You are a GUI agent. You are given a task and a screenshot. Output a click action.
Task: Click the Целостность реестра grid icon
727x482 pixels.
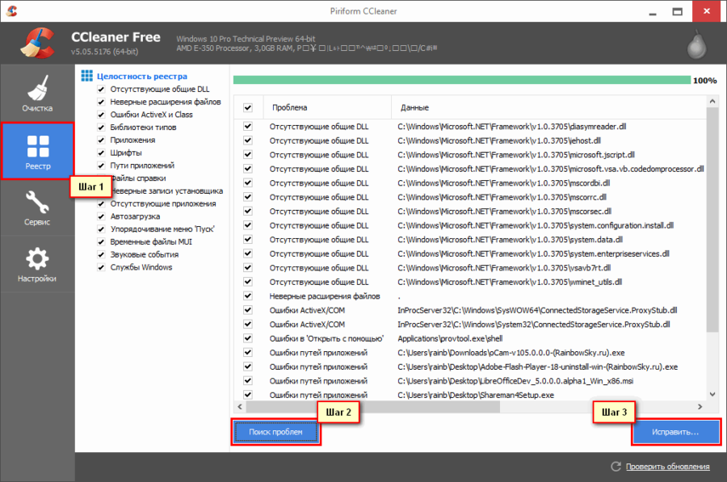point(87,77)
